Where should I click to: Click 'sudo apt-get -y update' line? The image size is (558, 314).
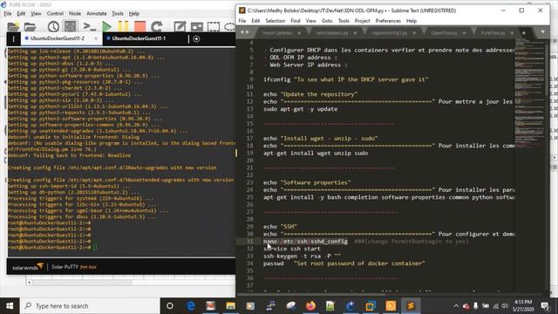(300, 109)
